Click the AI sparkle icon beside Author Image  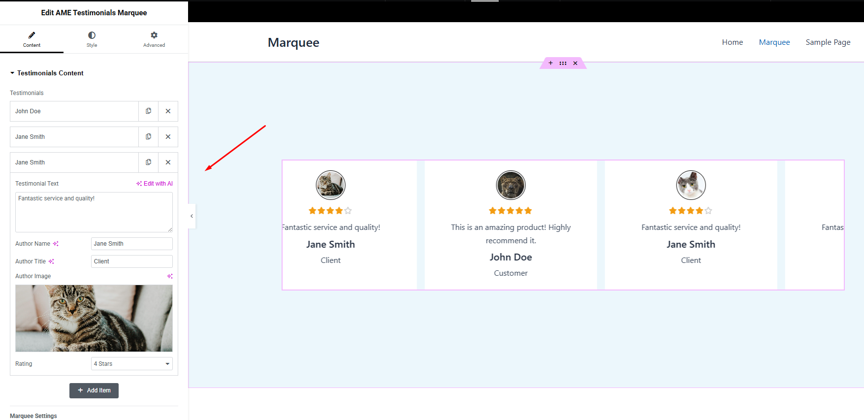[170, 276]
